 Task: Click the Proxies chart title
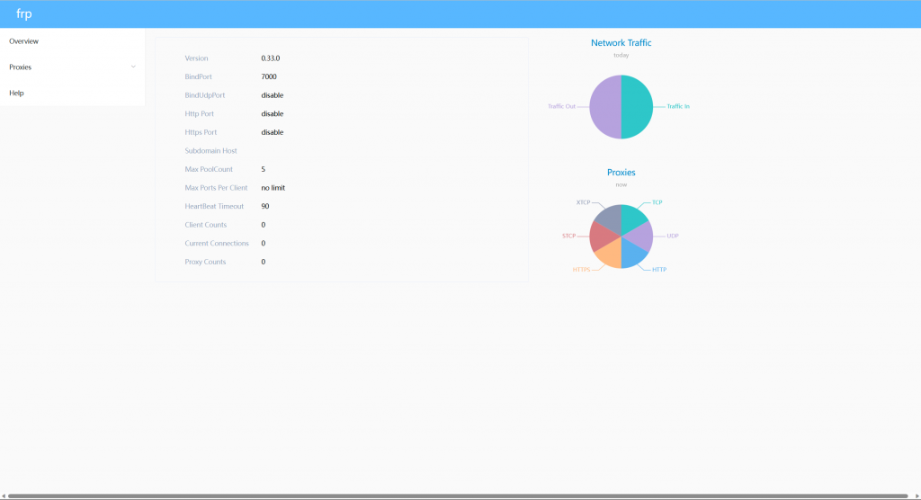pos(621,173)
